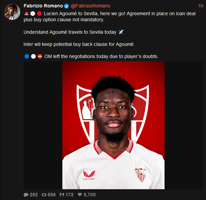The height and width of the screenshot is (200, 206).
Task: Click the blue circle emoji before OM
Action: coord(27,57)
